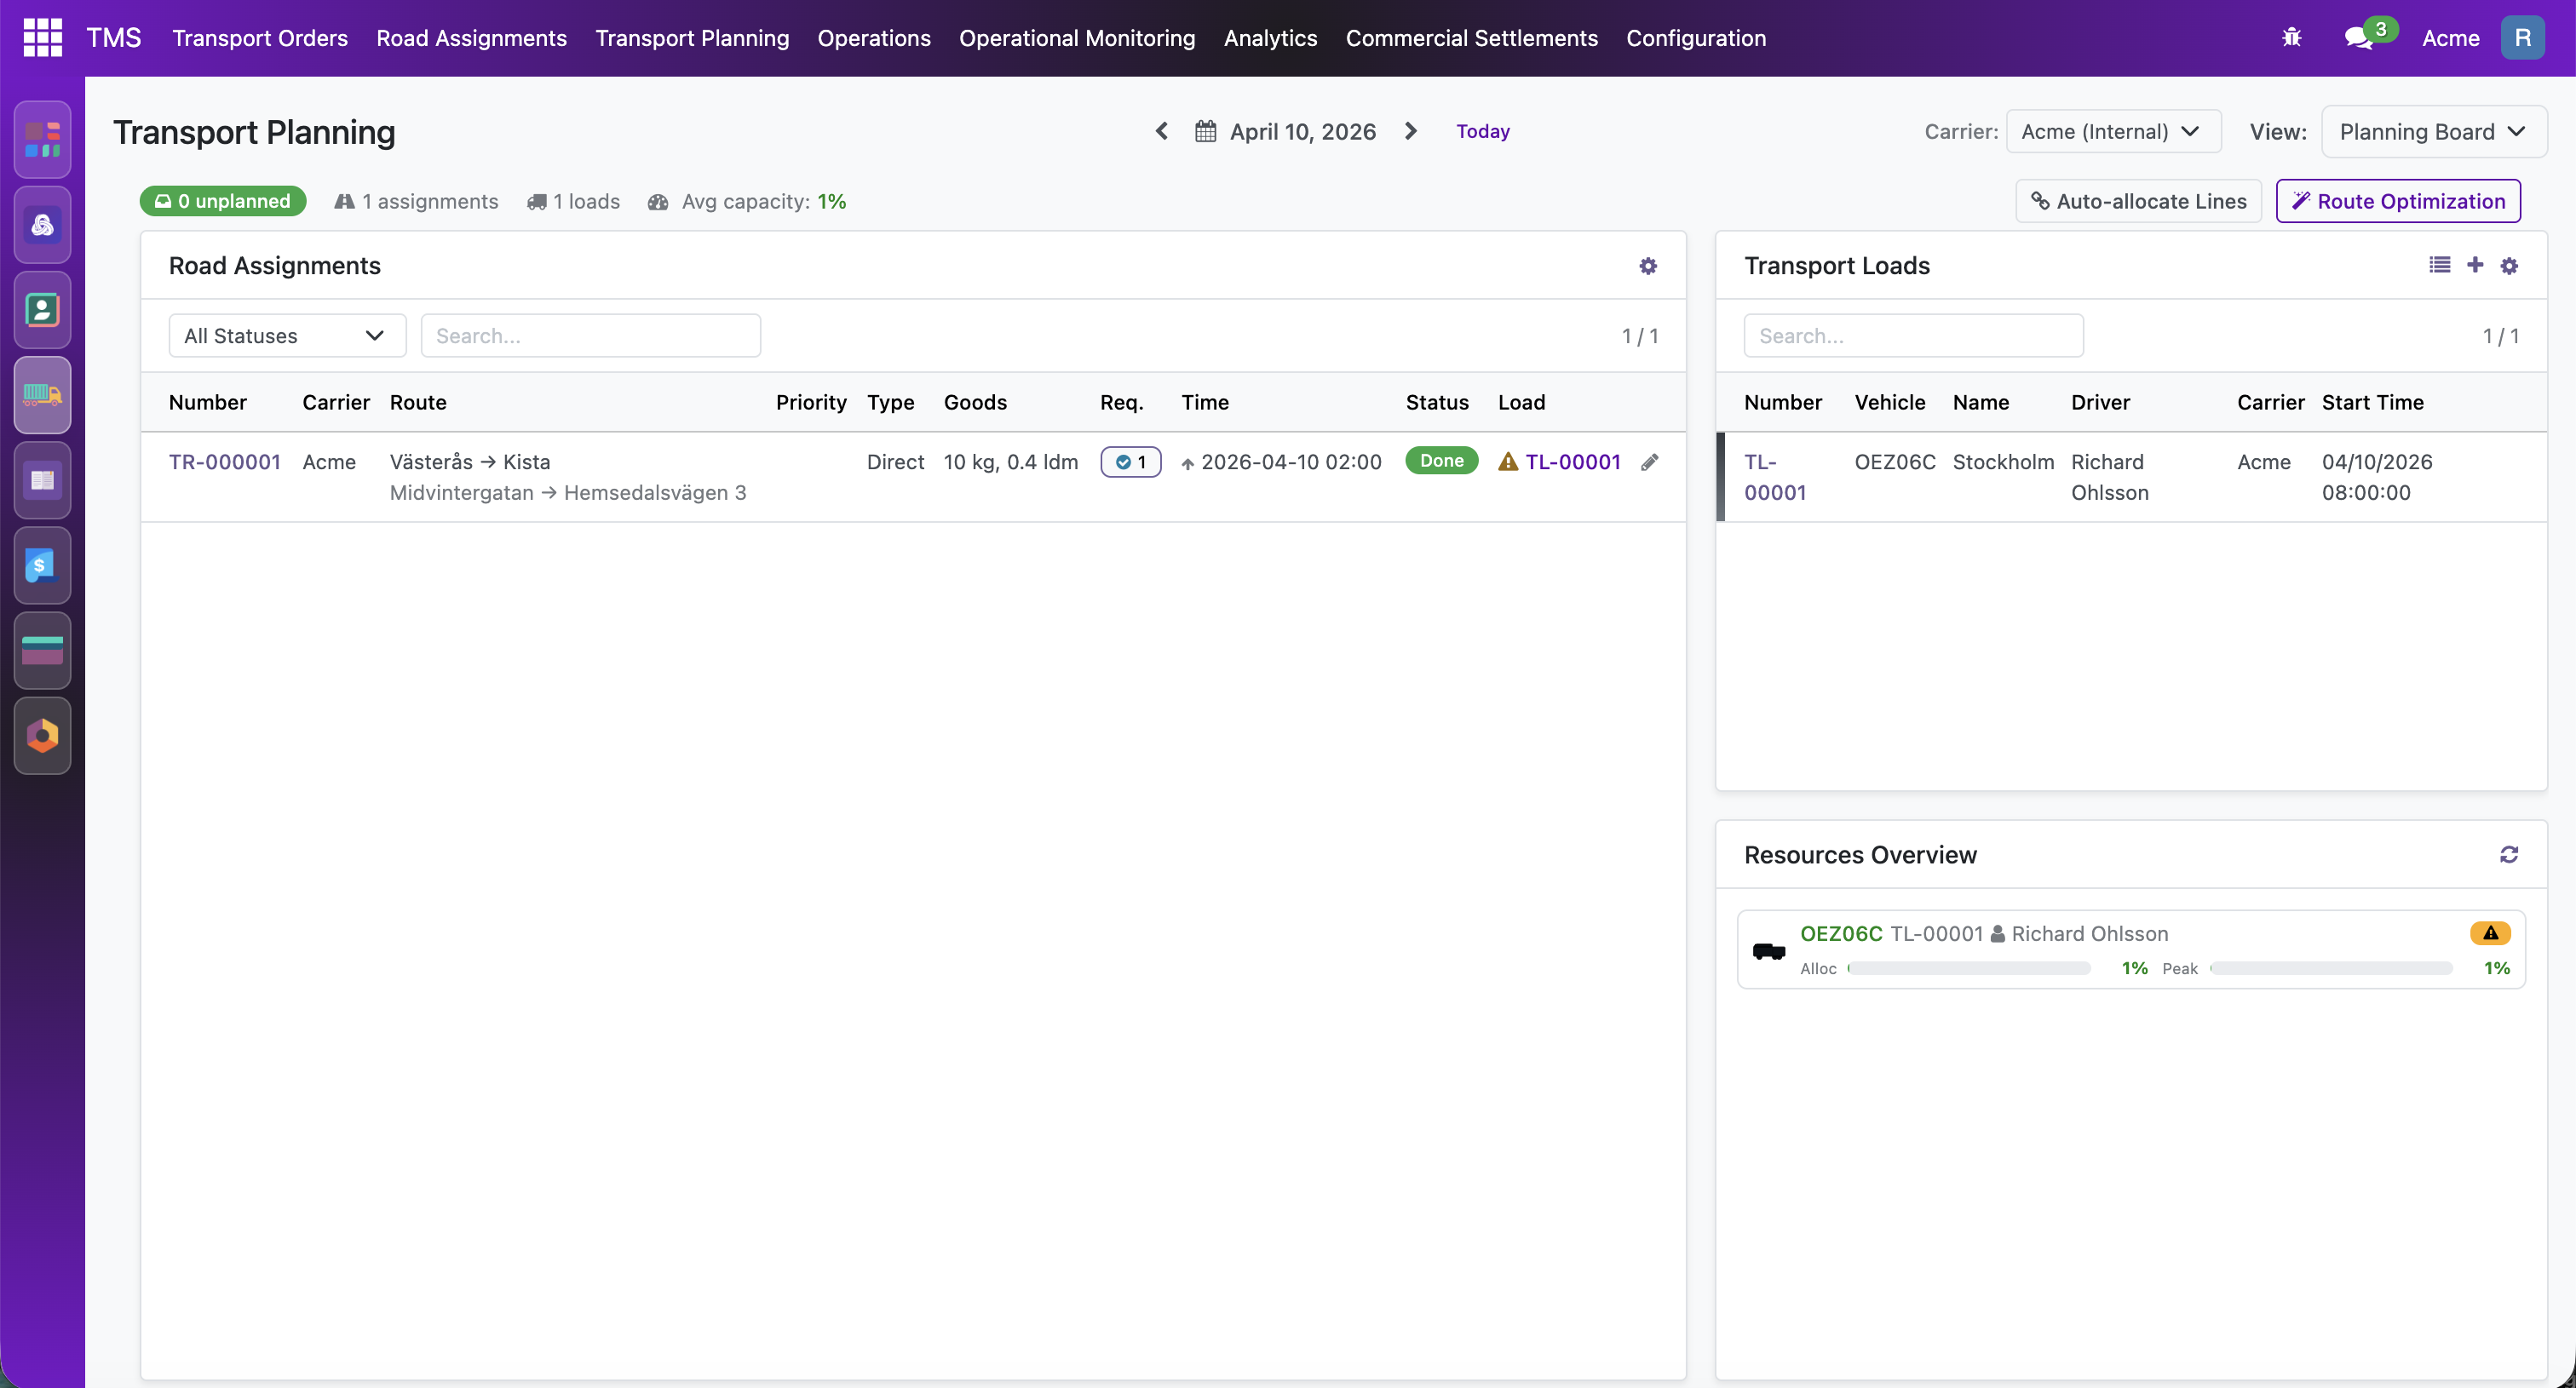Refresh the Resources Overview panel
Screen dimensions: 2576x1388
coord(2508,854)
